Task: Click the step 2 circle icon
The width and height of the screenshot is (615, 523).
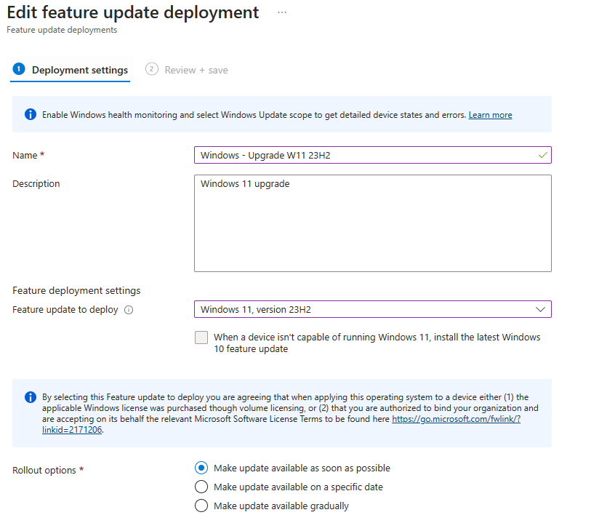Action: (x=151, y=69)
